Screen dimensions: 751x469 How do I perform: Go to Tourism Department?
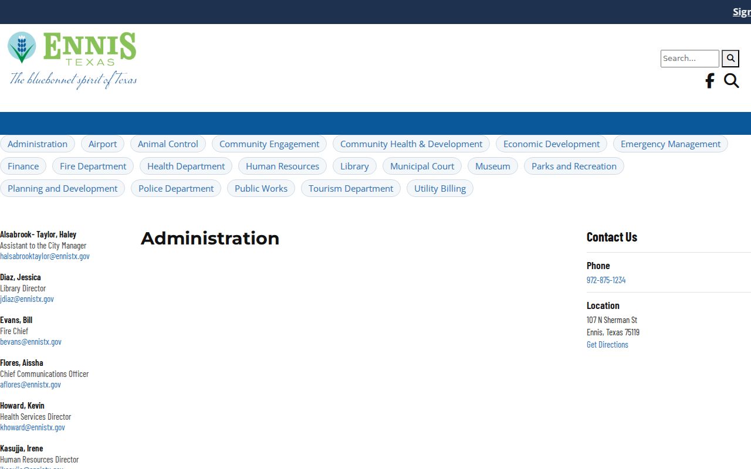pos(351,189)
